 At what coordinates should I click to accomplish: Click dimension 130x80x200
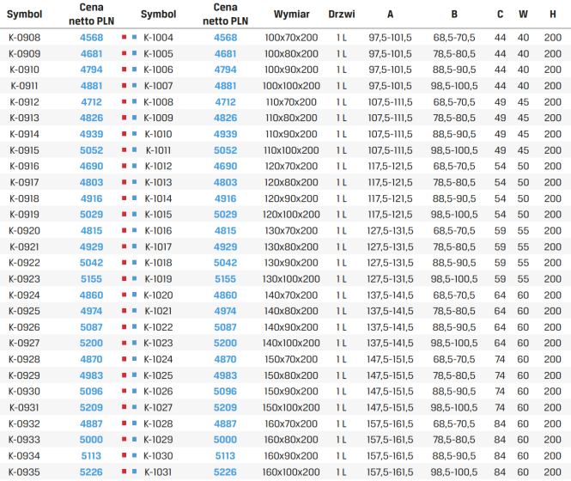pyautogui.click(x=291, y=247)
